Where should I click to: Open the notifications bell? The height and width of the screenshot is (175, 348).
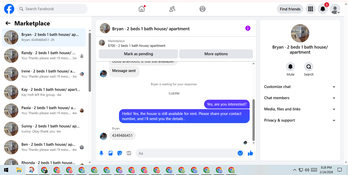click(x=323, y=9)
